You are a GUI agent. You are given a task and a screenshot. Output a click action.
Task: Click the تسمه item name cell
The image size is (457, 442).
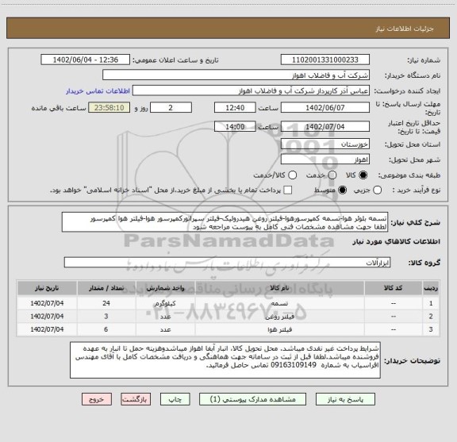pyautogui.click(x=279, y=303)
